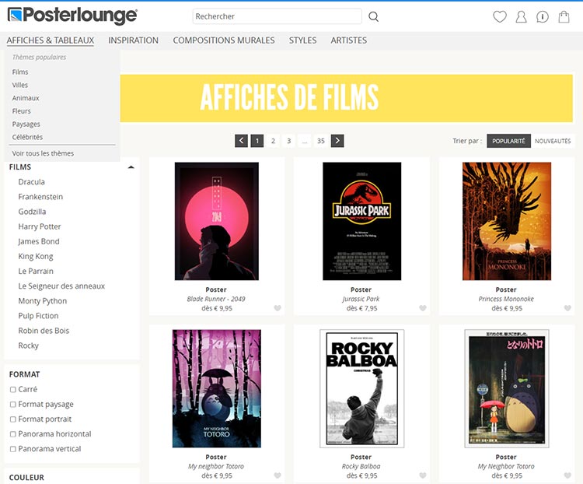Viewport: 583px width, 484px height.
Task: Open Le Parrain film category
Action: (36, 271)
